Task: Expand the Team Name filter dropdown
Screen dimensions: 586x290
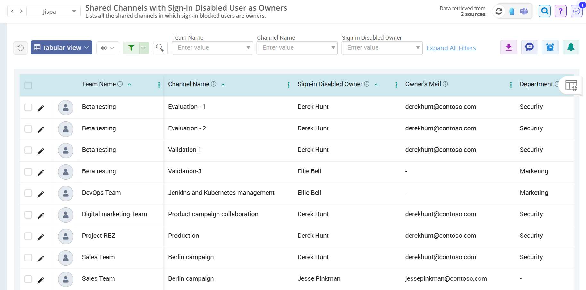Action: click(247, 47)
